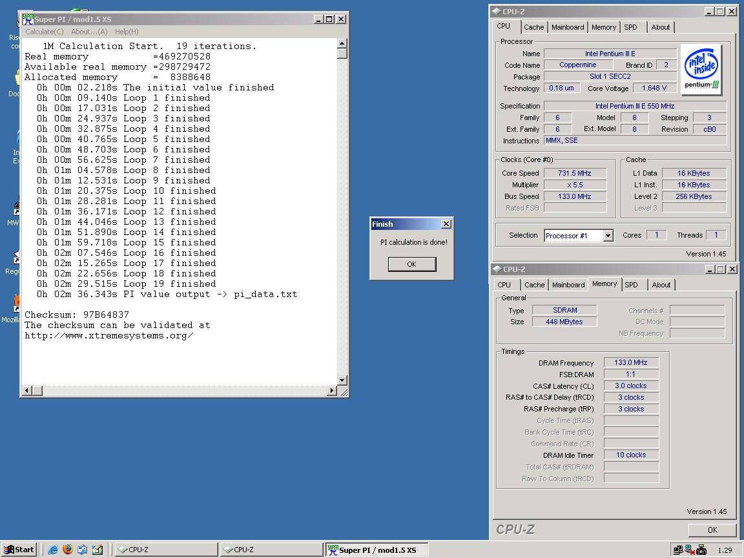Open Cache tab in lower CPU-Z
The width and height of the screenshot is (744, 558).
[534, 285]
